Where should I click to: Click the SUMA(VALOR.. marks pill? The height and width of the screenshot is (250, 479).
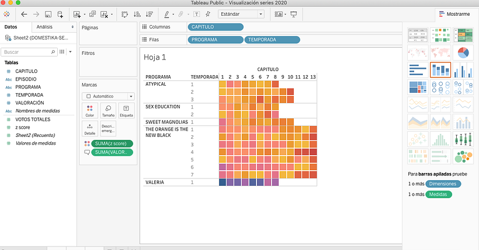tap(112, 152)
